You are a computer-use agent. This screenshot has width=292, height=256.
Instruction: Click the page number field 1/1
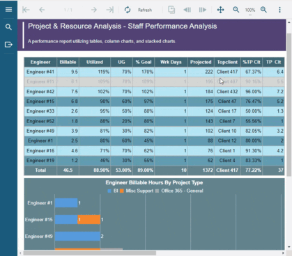(68, 10)
